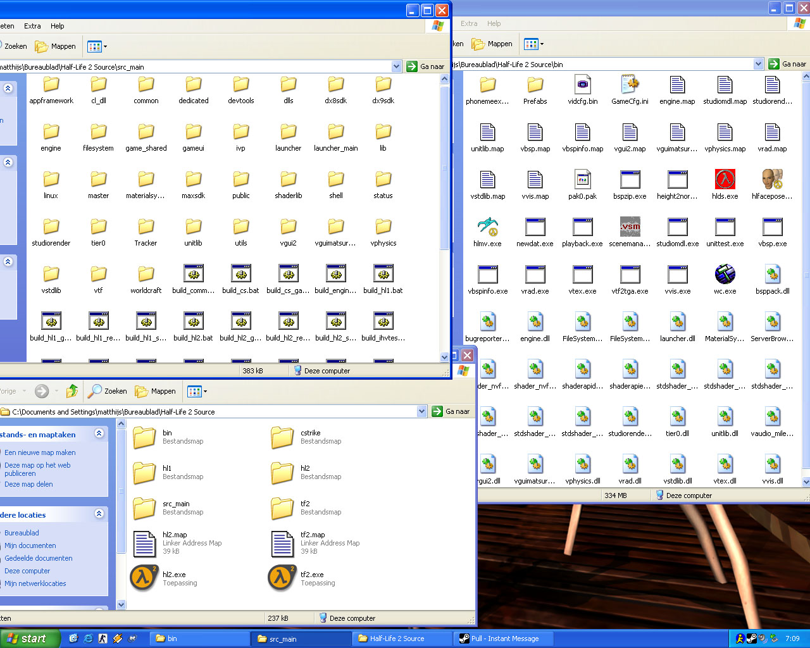
Task: Click Ga naar button in src_main window
Action: point(426,66)
